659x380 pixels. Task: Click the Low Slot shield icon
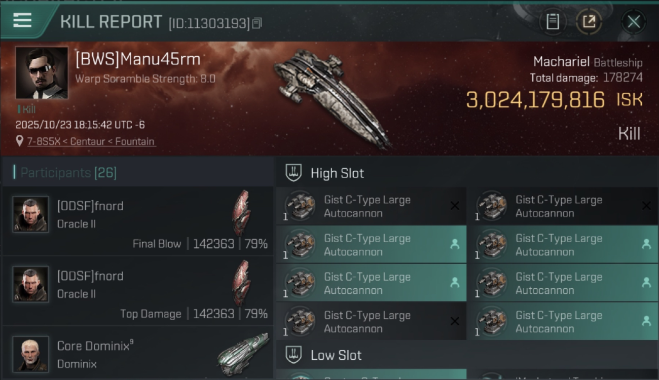pos(294,355)
